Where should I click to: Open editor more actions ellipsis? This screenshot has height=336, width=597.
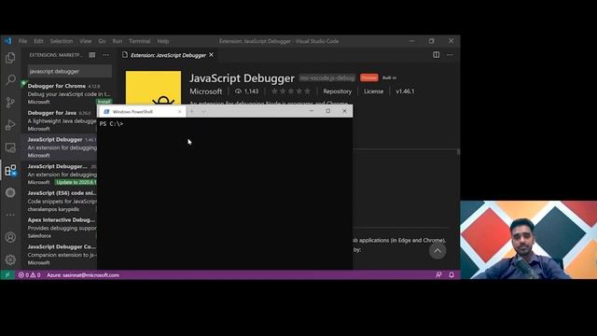point(450,55)
